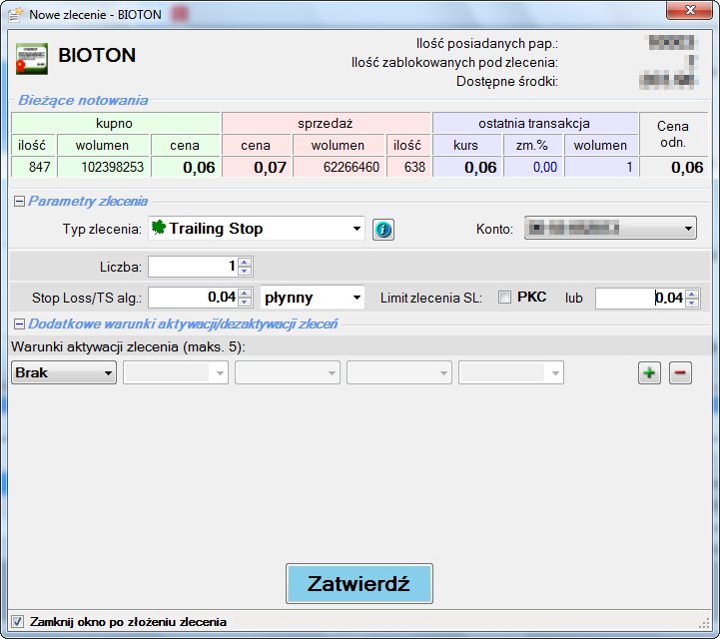Screen dimensions: 720x639
Task: Click the zm.% 0,00 cell
Action: point(532,167)
